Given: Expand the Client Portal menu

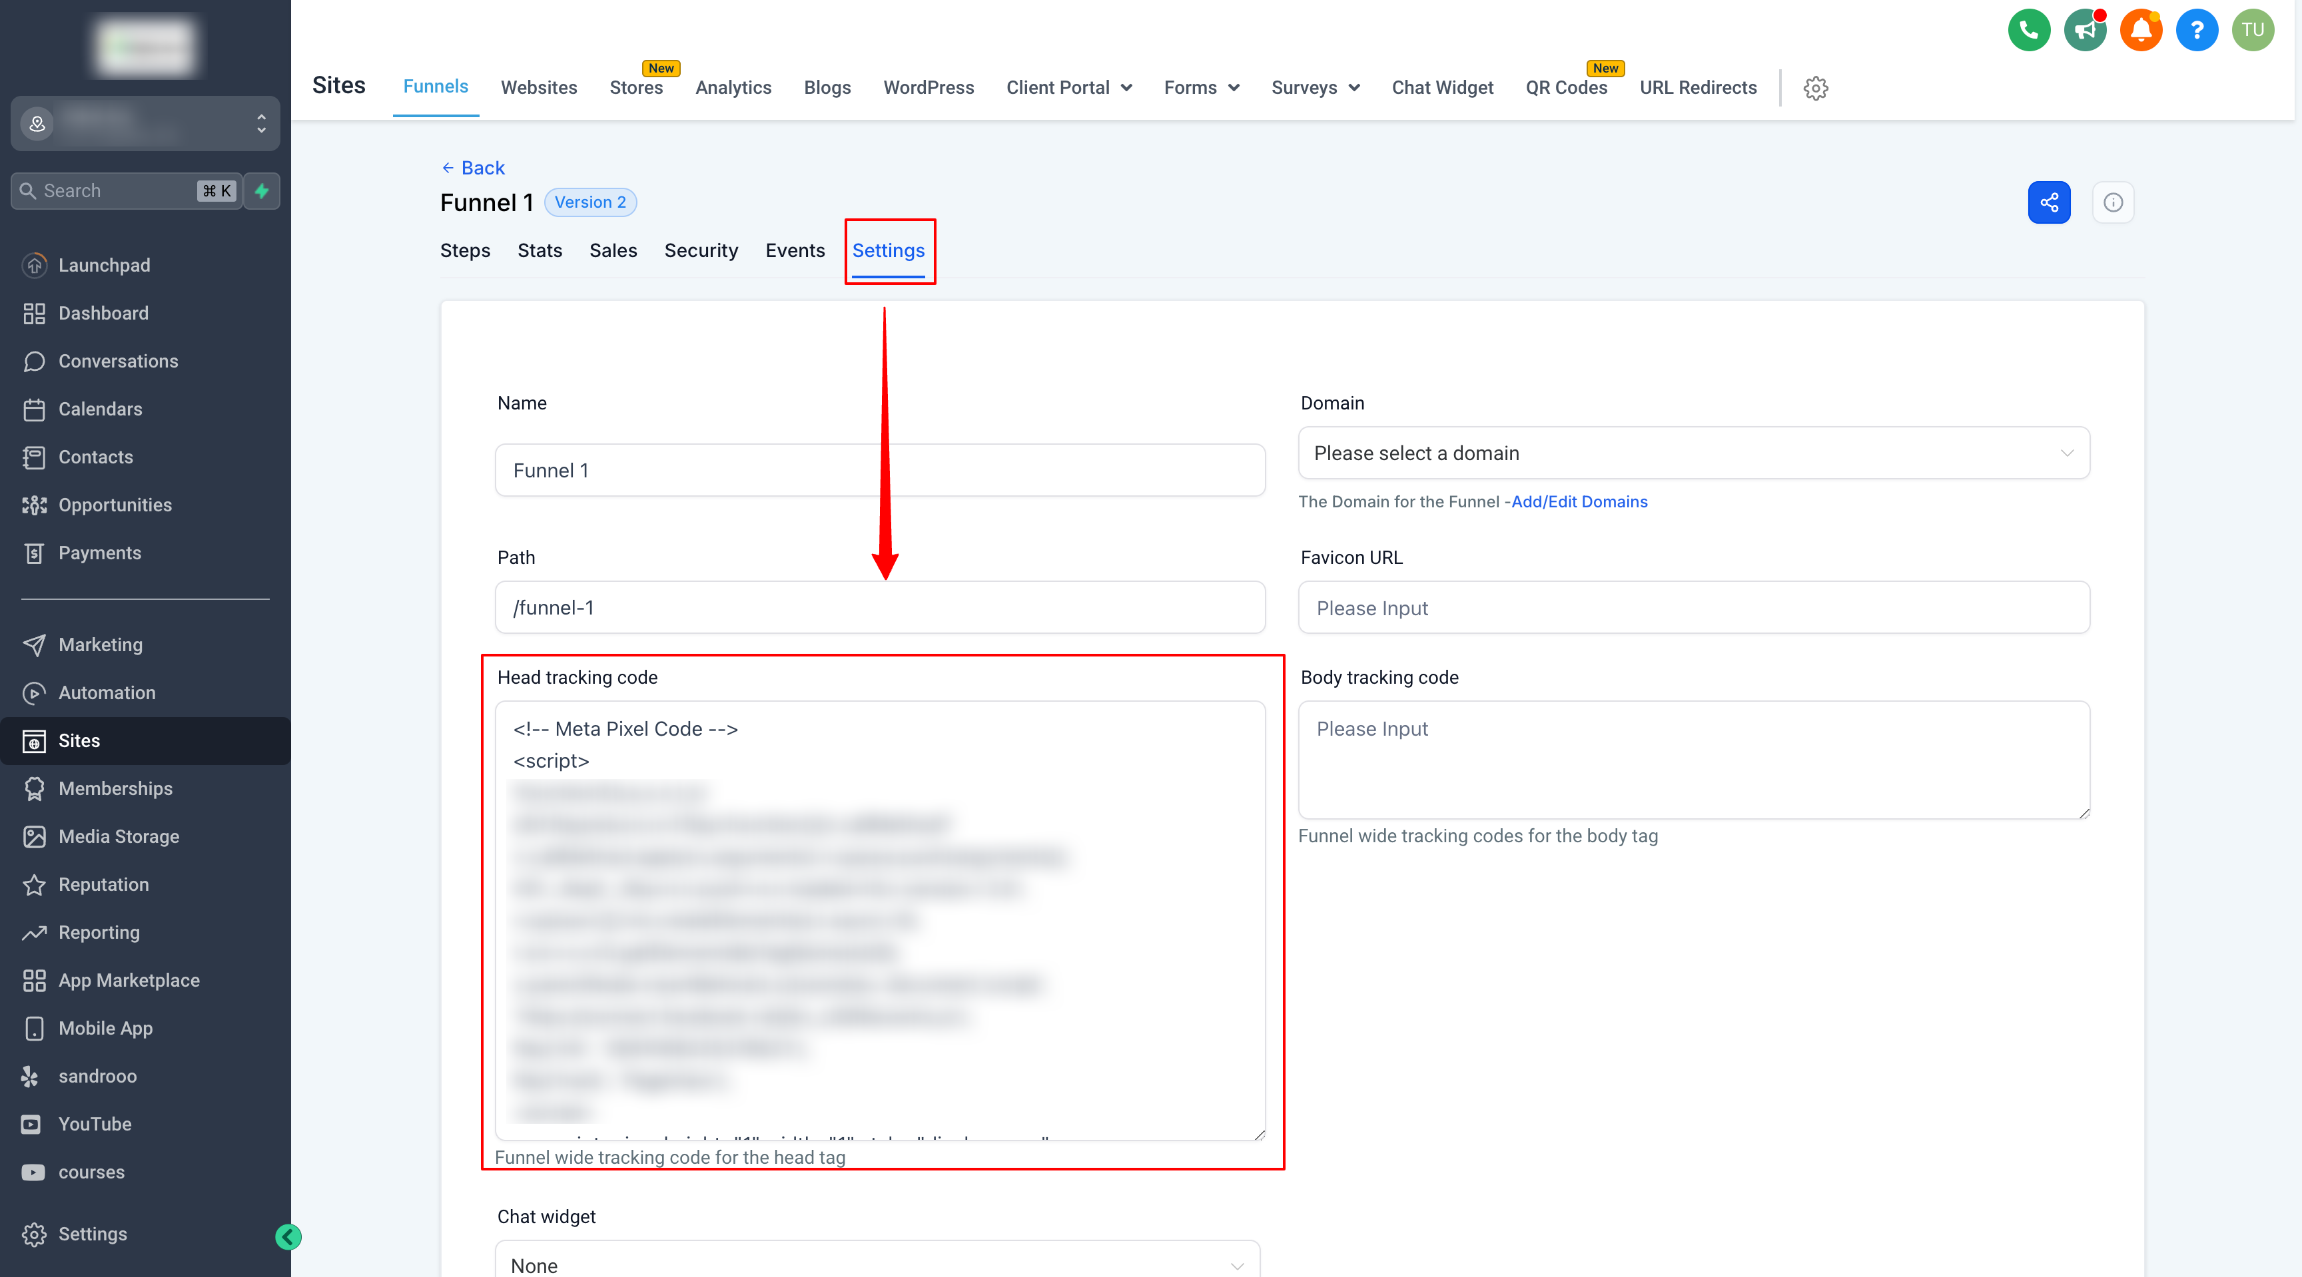Looking at the screenshot, I should click(x=1069, y=87).
